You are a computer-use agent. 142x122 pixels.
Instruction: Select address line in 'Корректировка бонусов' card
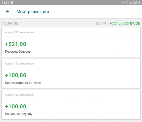click(x=19, y=63)
